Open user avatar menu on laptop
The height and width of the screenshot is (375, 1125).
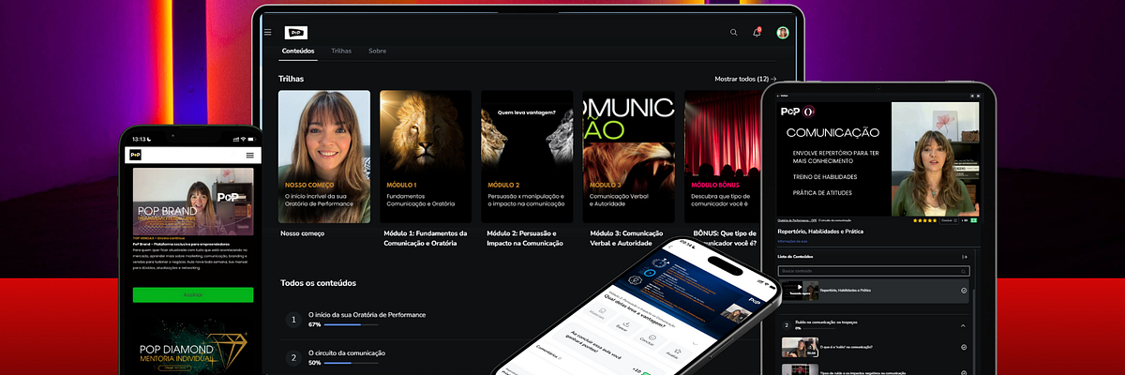(x=783, y=32)
